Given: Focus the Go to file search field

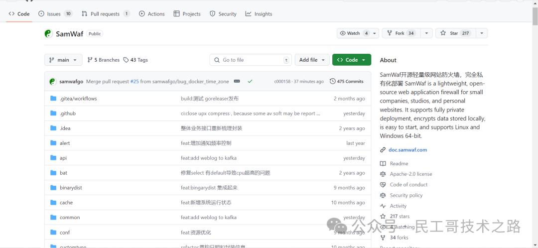Looking at the screenshot, I should point(251,60).
